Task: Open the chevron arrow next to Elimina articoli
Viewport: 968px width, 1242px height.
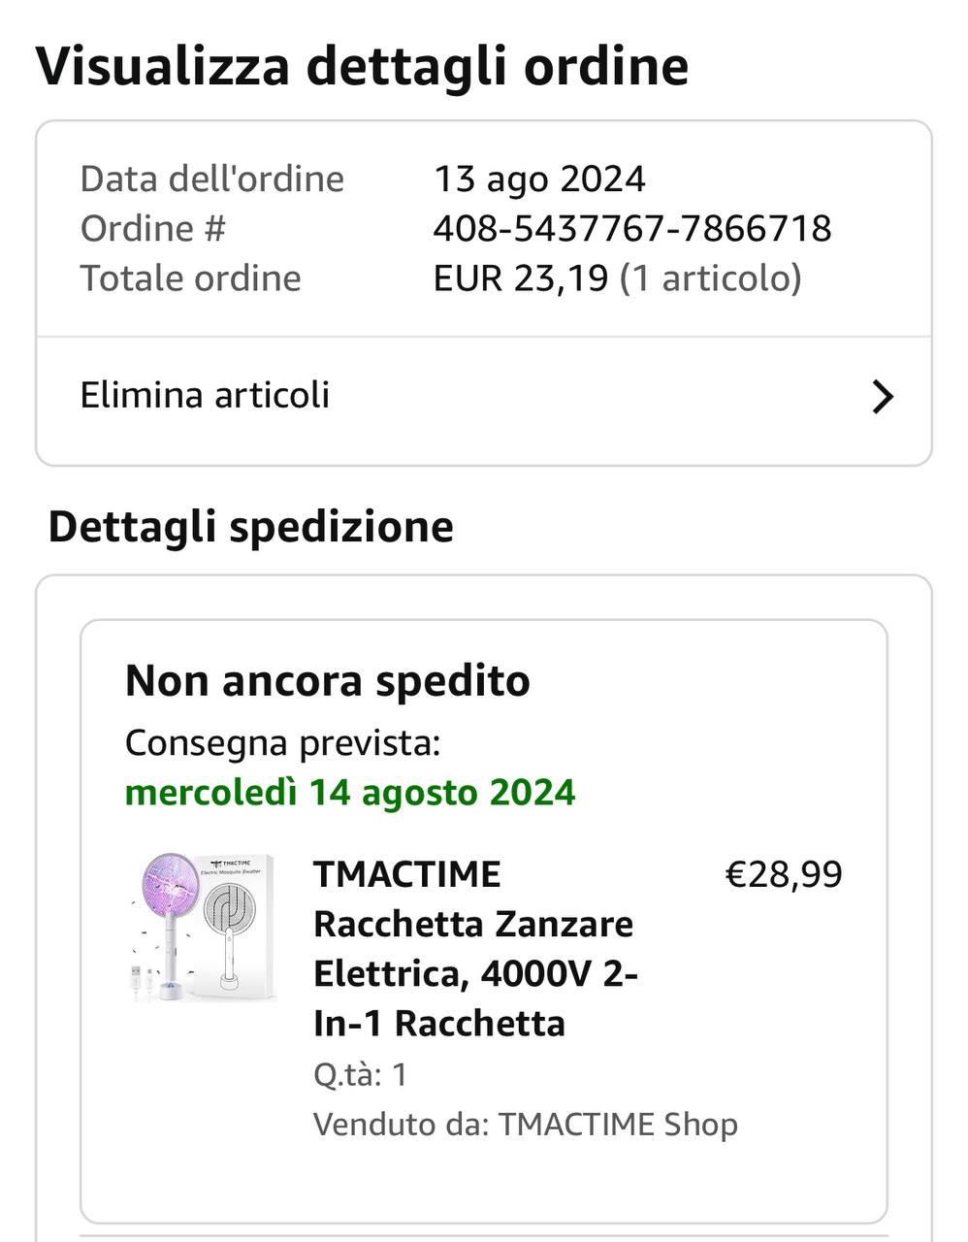Action: [x=882, y=397]
